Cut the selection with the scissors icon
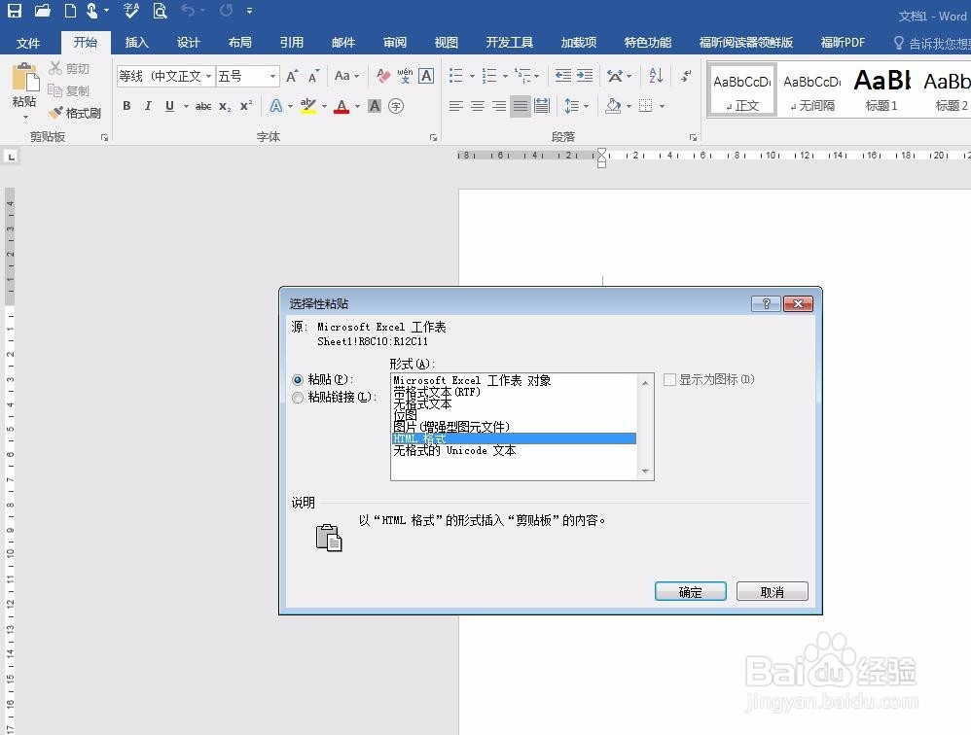This screenshot has width=971, height=735. 70,68
